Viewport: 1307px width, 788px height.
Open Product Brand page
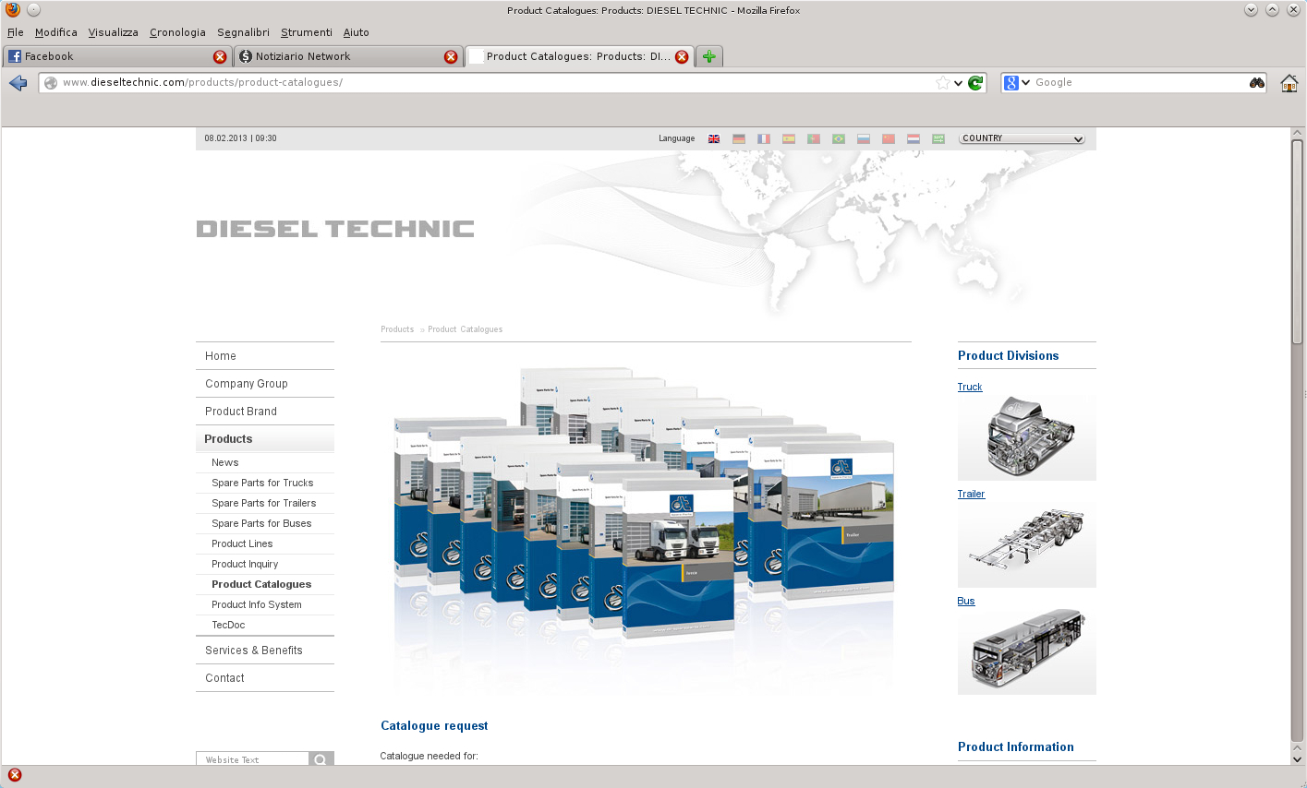pyautogui.click(x=241, y=412)
